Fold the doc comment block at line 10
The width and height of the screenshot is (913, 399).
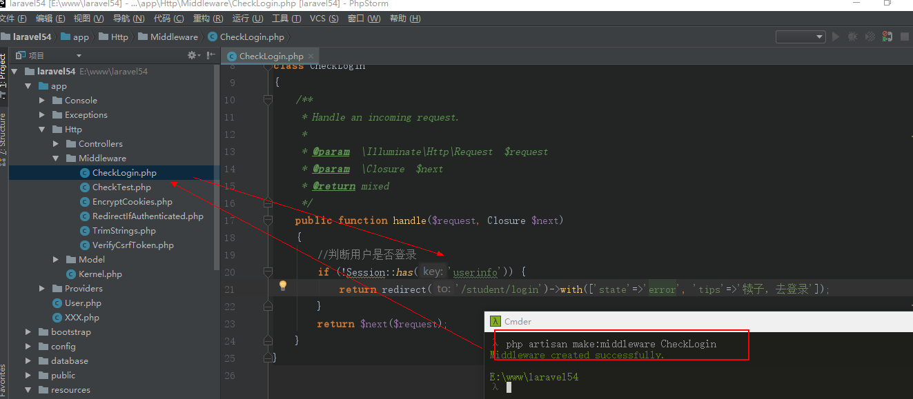click(268, 100)
